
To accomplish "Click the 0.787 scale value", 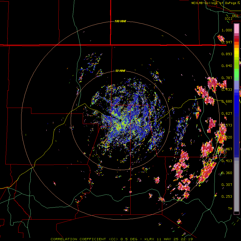I will point(227,78).
